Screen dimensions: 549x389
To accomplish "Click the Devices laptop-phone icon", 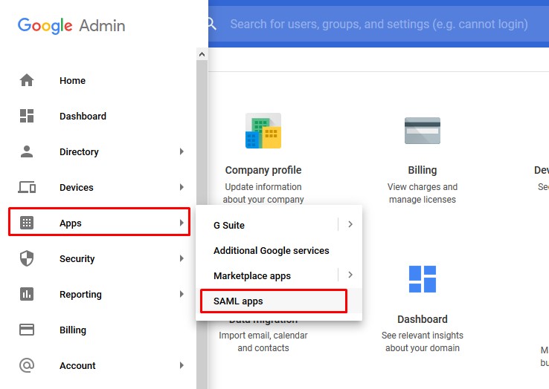I will [x=27, y=187].
